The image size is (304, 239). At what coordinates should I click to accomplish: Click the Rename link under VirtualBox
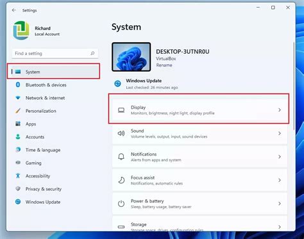click(x=164, y=65)
